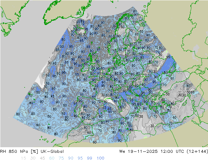Click the legend value 75
This screenshot has height=161, width=208.
point(61,158)
